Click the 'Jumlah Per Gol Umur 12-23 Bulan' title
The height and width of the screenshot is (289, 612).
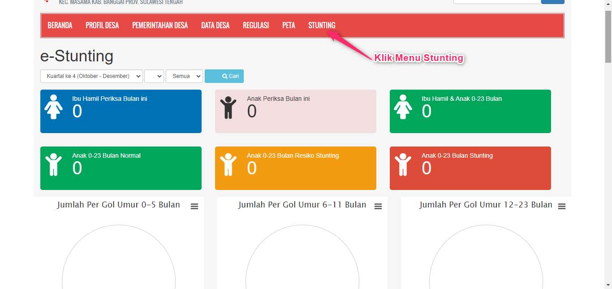coord(486,205)
